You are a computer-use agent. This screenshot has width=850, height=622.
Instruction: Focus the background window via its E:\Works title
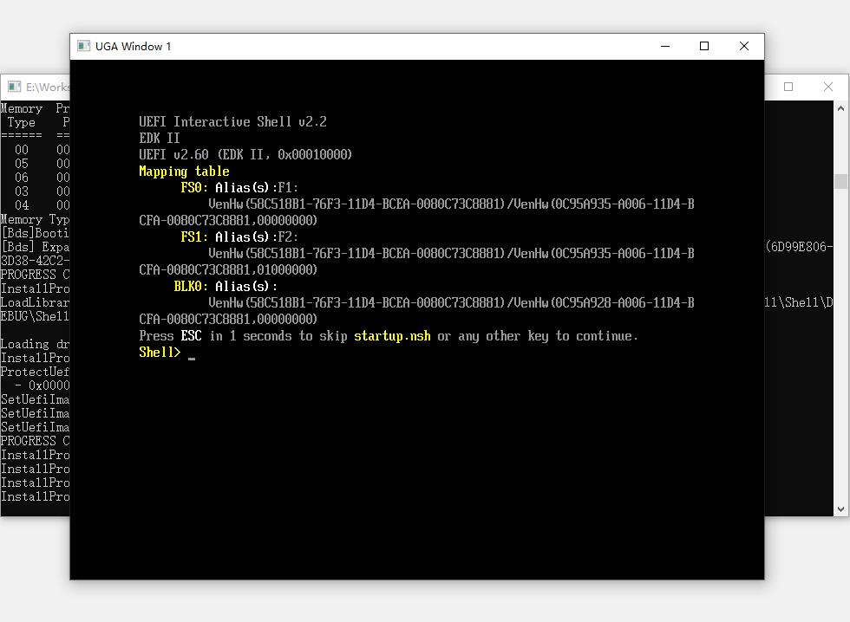pos(48,87)
